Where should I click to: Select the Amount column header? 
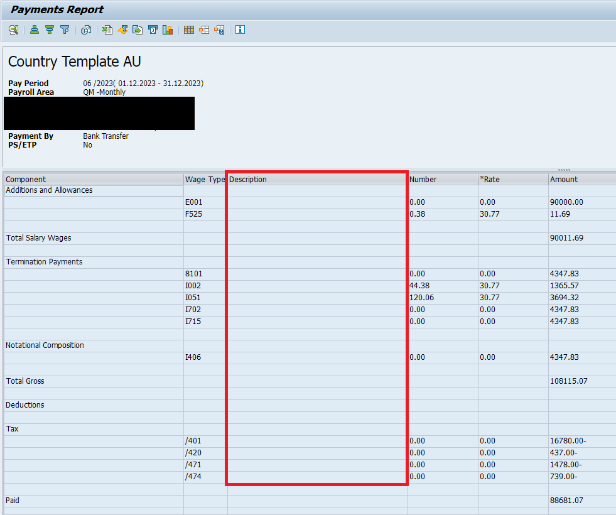[x=582, y=180]
